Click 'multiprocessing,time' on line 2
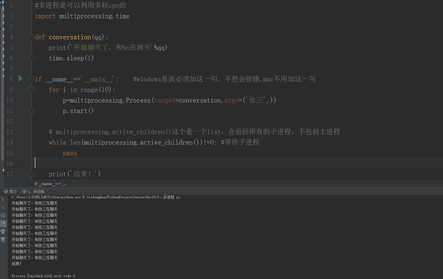443x279 pixels. 94,16
